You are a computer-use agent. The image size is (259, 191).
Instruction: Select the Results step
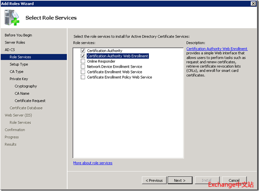pyautogui.click(x=10, y=144)
